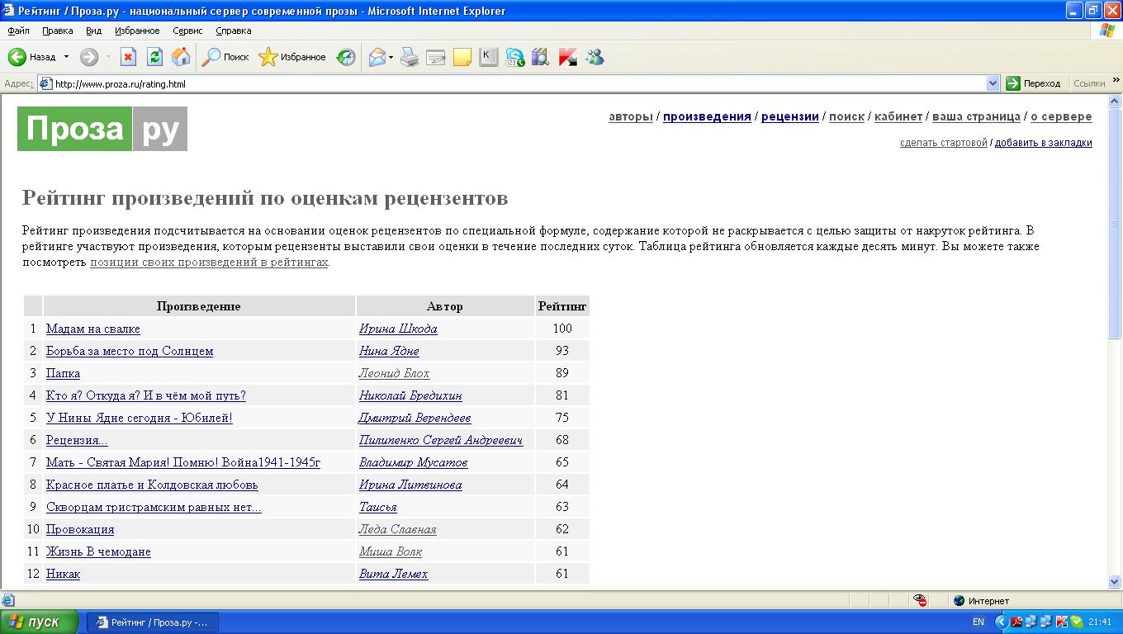The image size is (1123, 634).
Task: Click the Skype toolbar icon
Action: point(515,57)
